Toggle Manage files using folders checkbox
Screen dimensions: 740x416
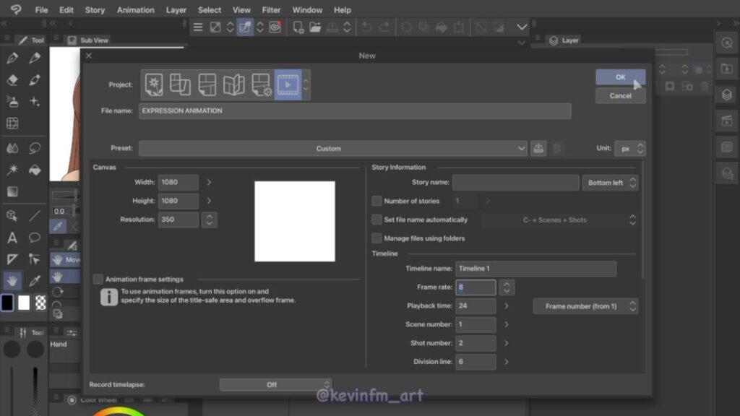pos(377,238)
